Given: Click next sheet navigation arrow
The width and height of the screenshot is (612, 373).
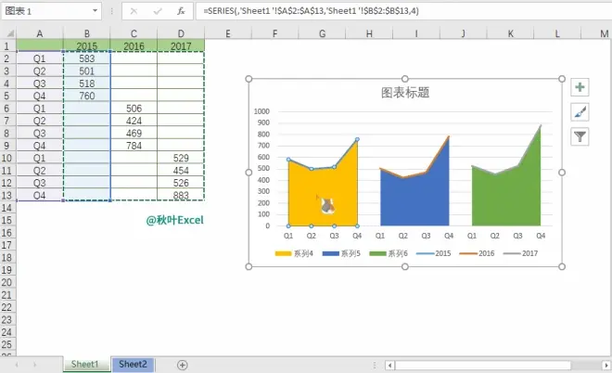Looking at the screenshot, I should click(34, 365).
